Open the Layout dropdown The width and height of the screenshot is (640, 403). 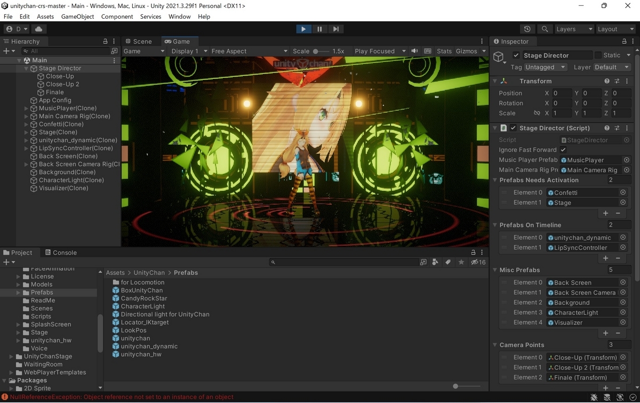pyautogui.click(x=615, y=29)
